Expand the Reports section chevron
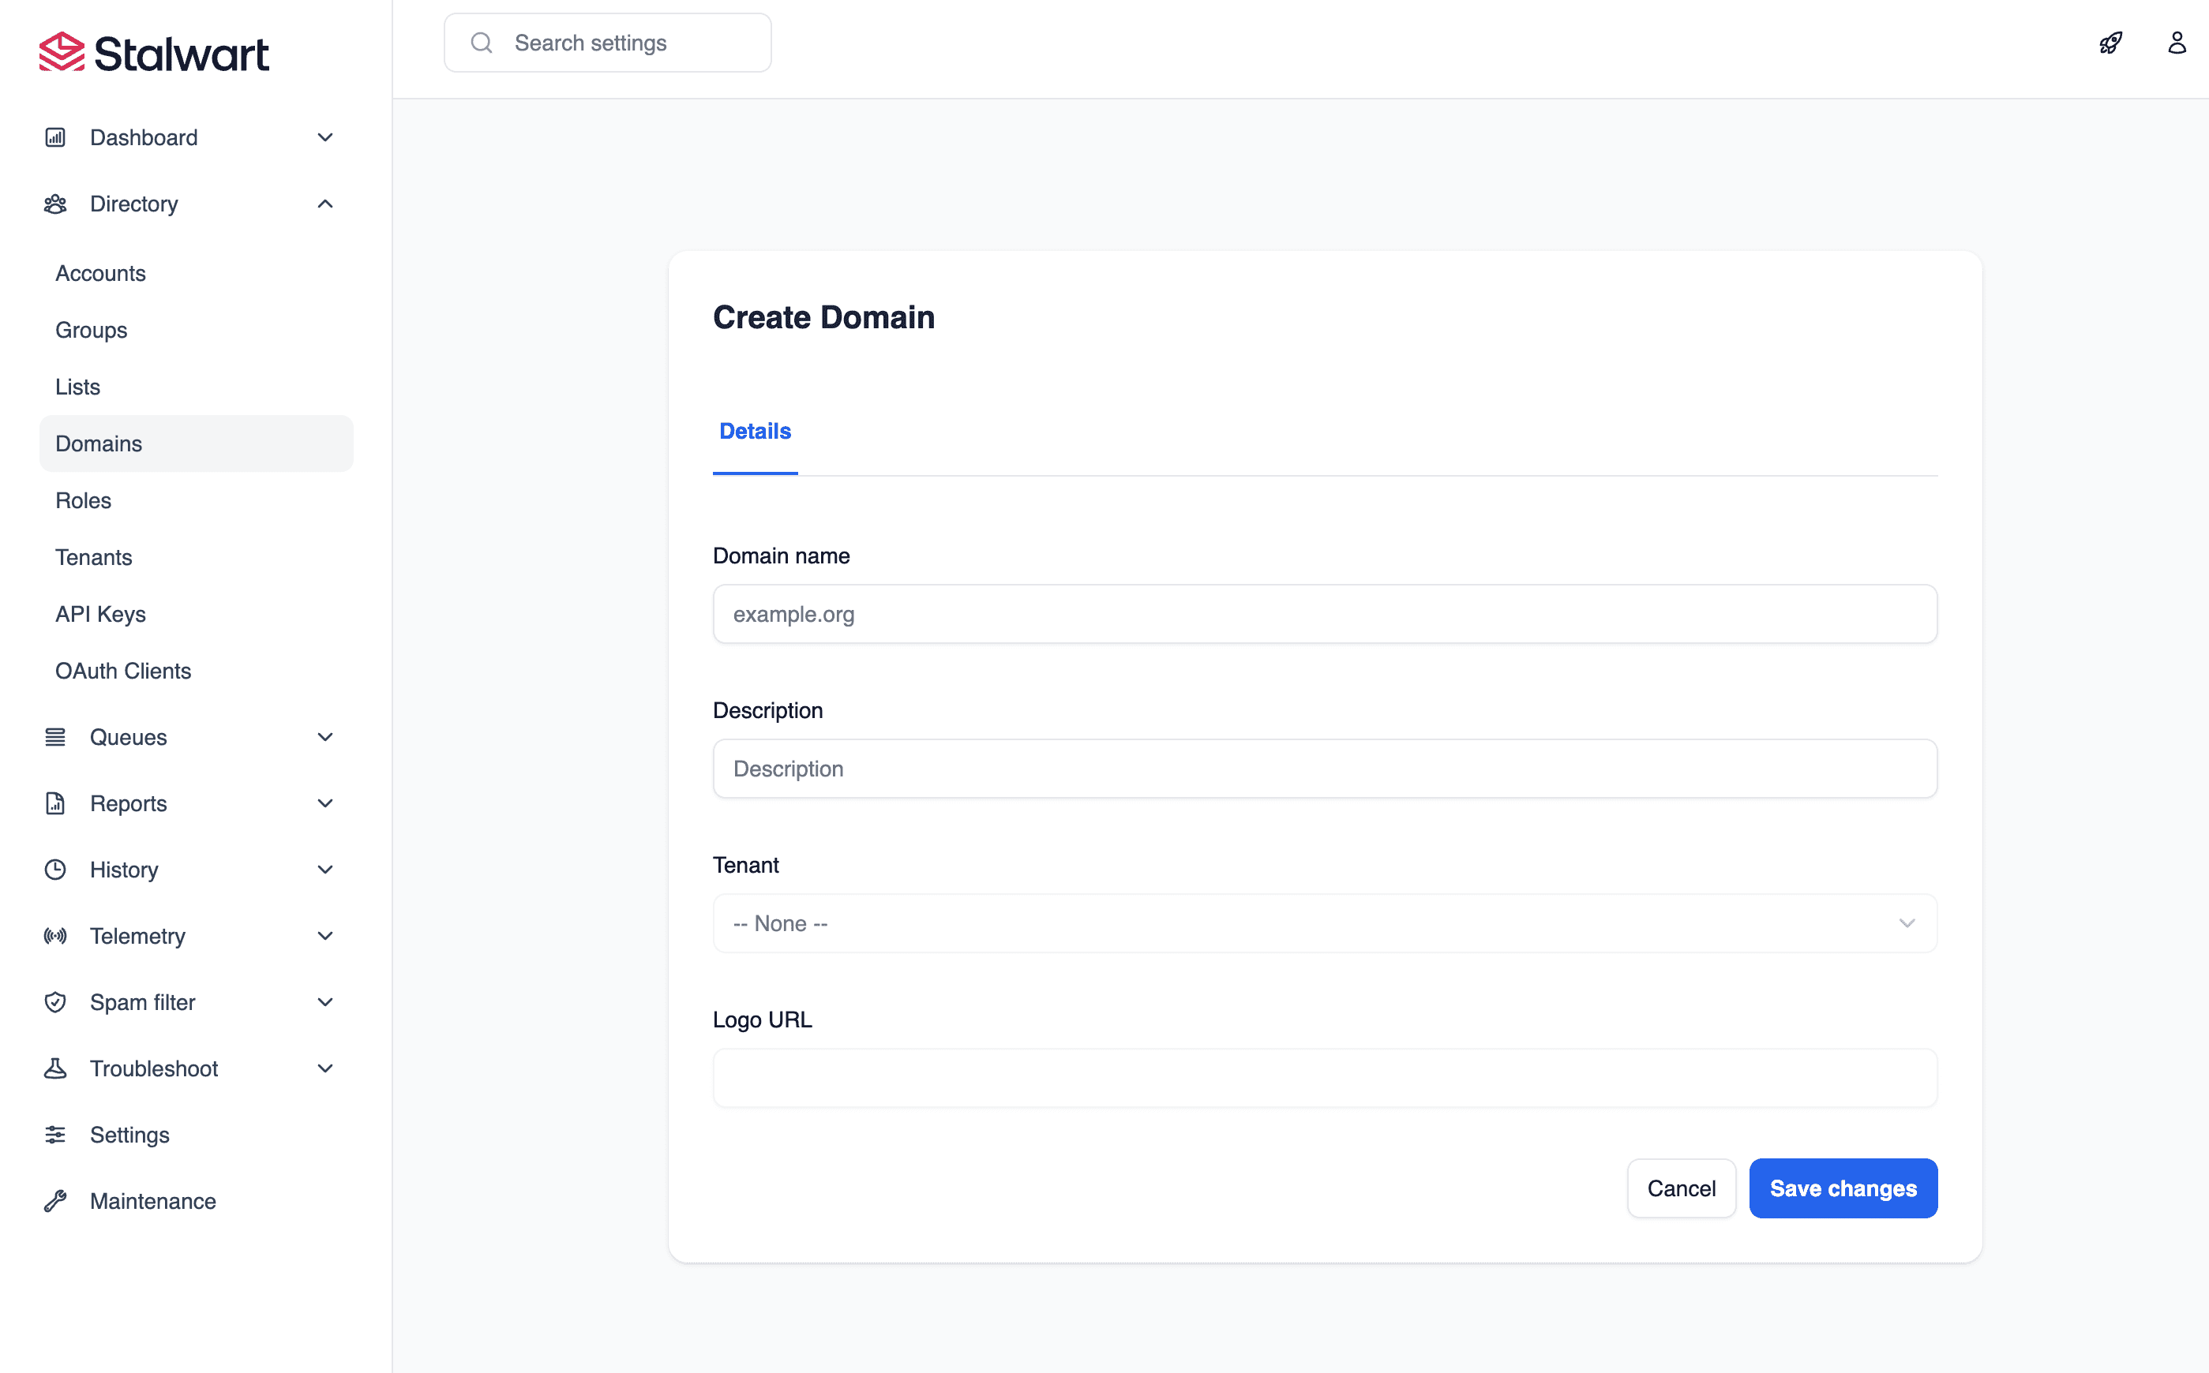 point(325,802)
